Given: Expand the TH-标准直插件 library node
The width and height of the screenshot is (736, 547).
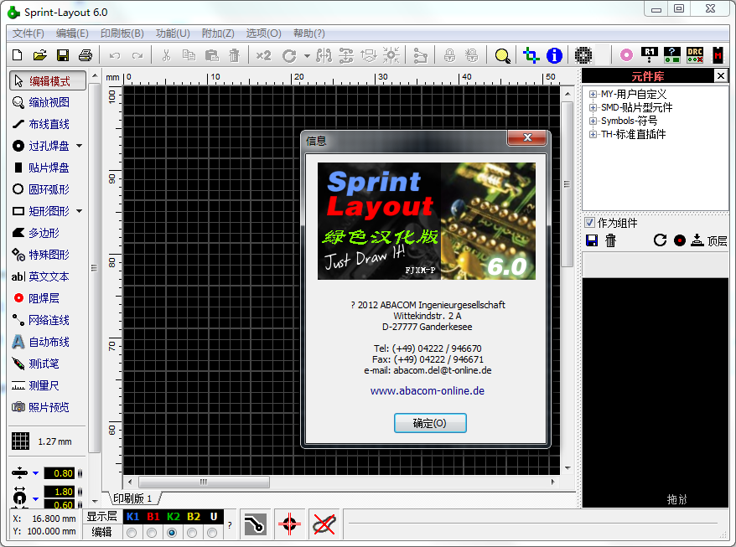Looking at the screenshot, I should (x=593, y=135).
